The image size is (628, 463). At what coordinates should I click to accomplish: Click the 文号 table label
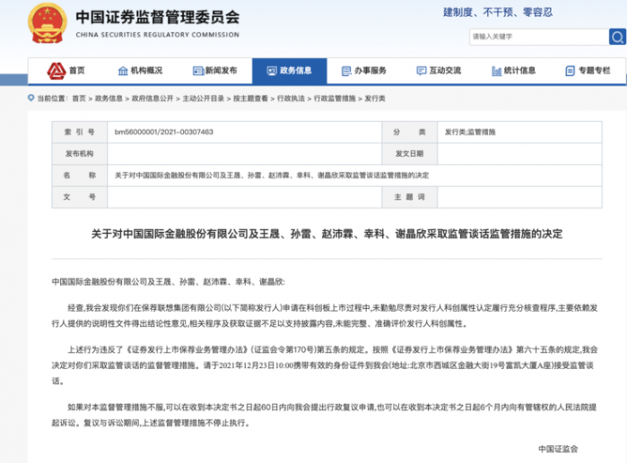(x=79, y=197)
